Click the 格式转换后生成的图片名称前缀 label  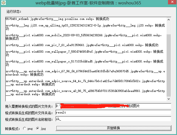29,119
